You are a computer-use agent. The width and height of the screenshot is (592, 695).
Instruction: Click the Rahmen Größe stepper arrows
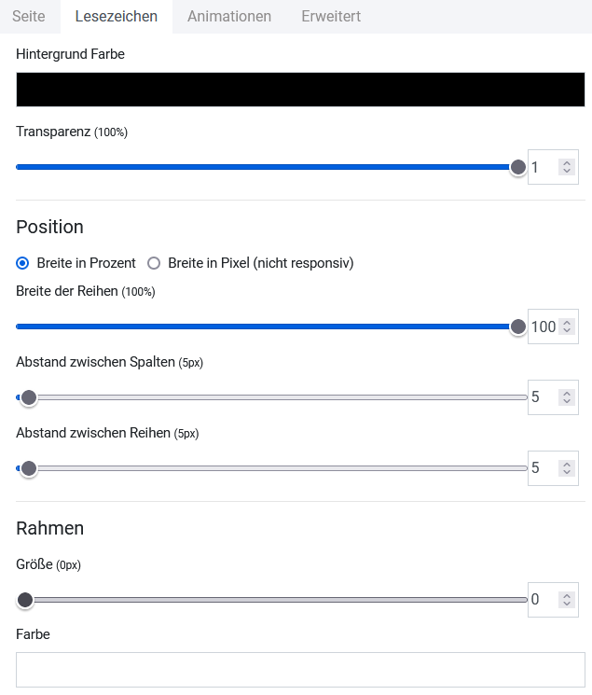tap(566, 600)
